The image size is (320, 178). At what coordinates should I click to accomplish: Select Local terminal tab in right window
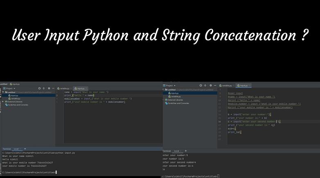[x=176, y=151]
